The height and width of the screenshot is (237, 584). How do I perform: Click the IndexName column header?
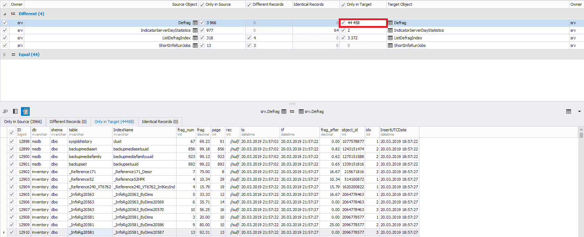144,132
